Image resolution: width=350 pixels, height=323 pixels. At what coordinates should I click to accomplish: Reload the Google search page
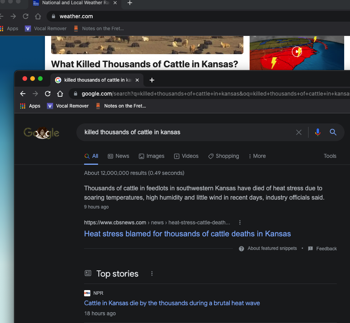(x=48, y=94)
